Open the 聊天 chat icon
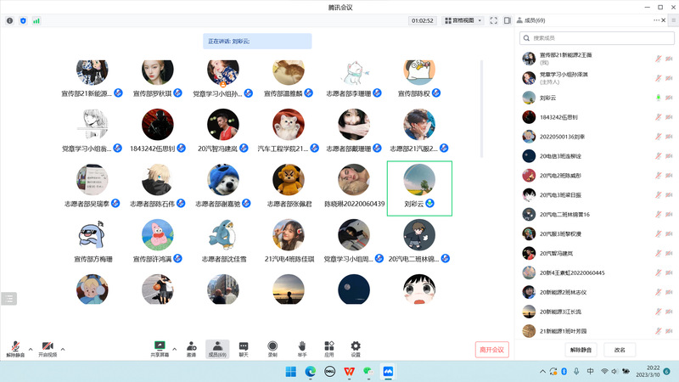This screenshot has height=382, width=679. click(244, 346)
